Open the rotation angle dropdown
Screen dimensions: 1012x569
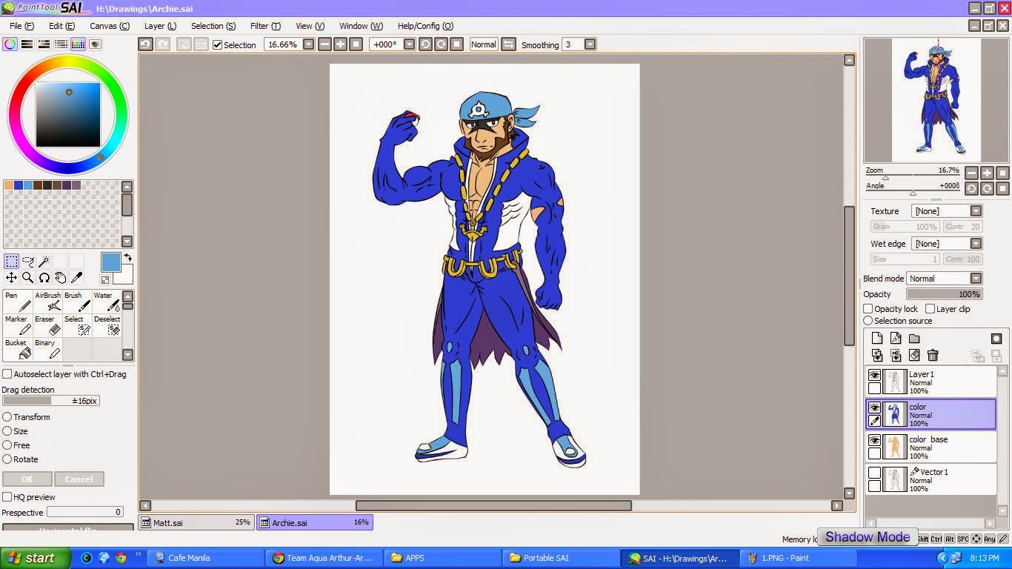click(409, 44)
